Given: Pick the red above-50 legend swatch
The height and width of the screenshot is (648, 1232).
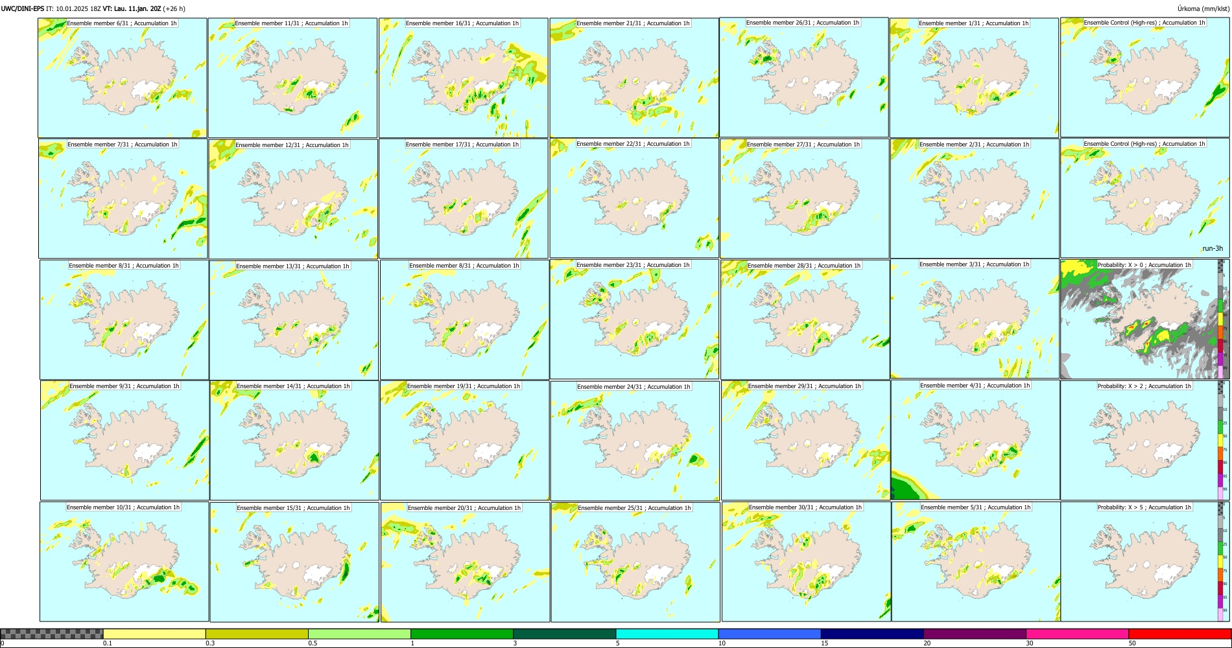Looking at the screenshot, I should 1179,634.
